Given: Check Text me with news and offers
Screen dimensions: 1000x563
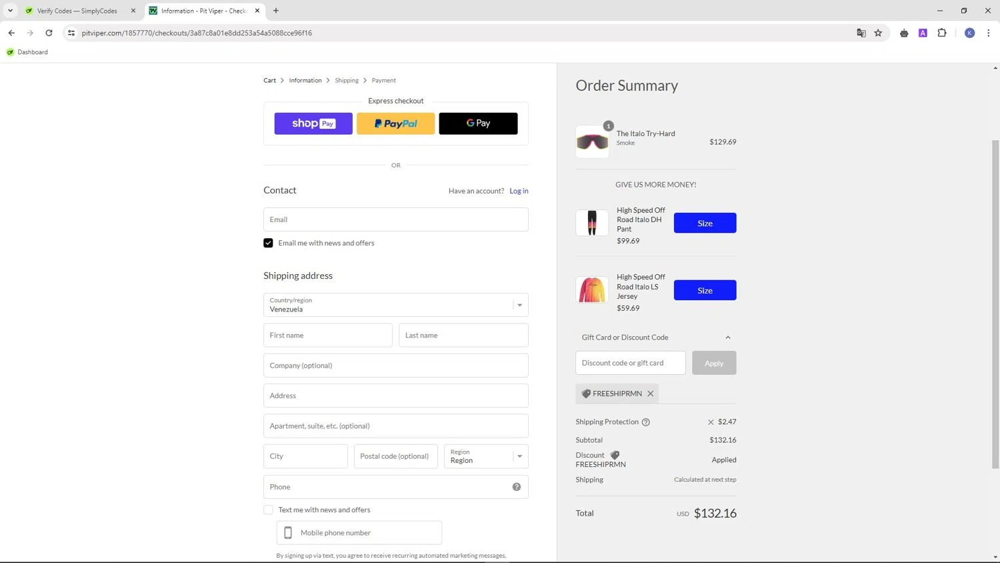Looking at the screenshot, I should pos(268,510).
